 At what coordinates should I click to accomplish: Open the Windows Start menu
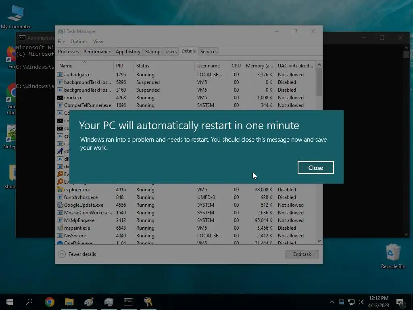10,302
